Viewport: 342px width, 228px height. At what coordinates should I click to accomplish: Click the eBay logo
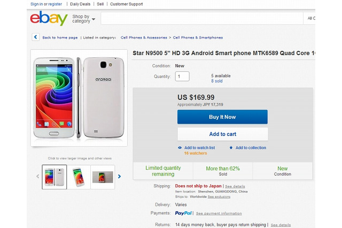[49, 19]
